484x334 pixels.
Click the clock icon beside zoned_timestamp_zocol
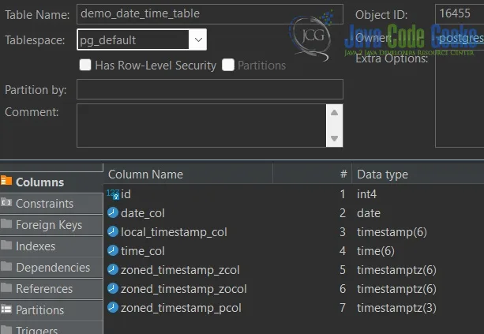113,289
